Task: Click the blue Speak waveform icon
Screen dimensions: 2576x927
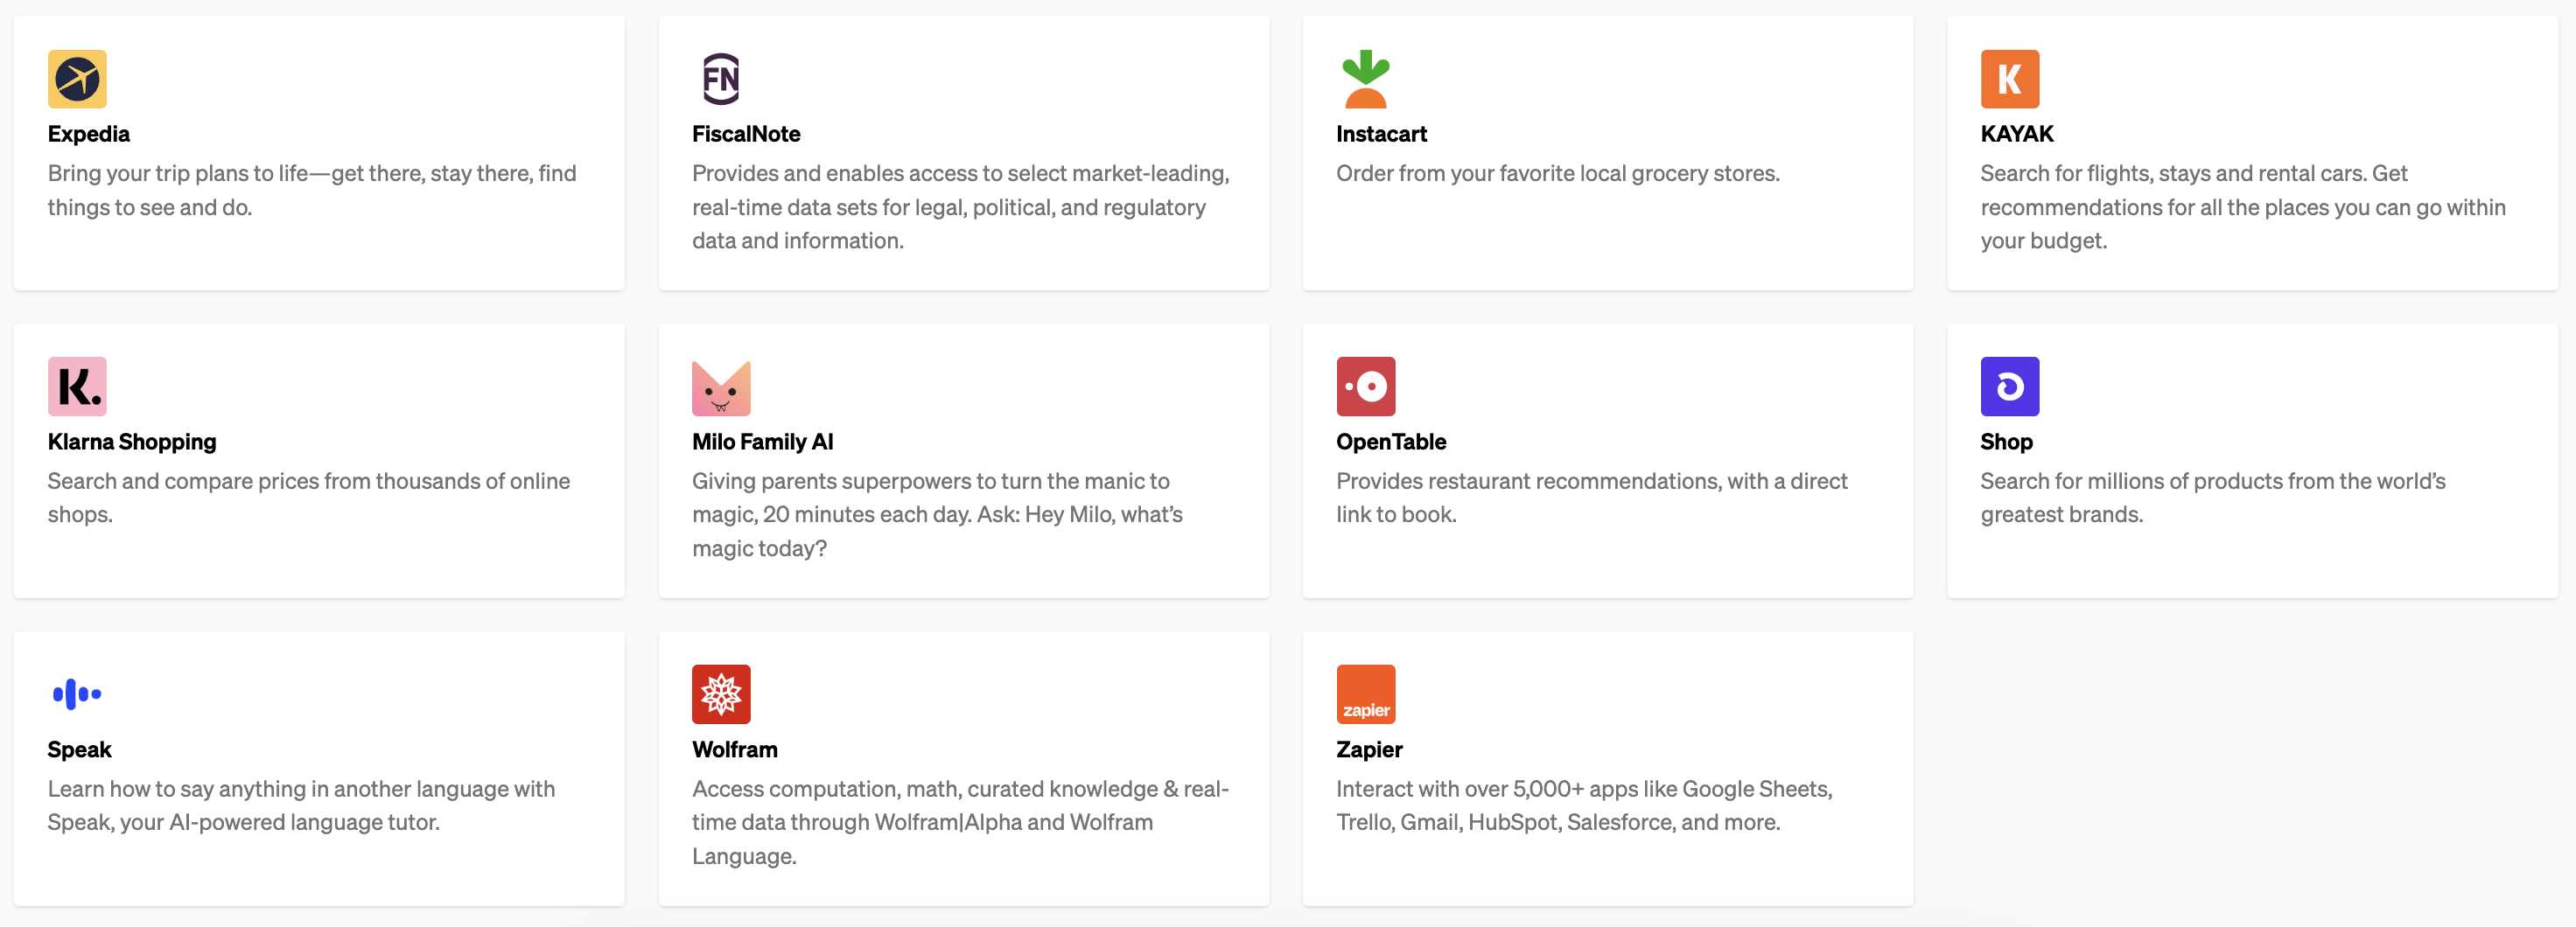Action: click(77, 694)
